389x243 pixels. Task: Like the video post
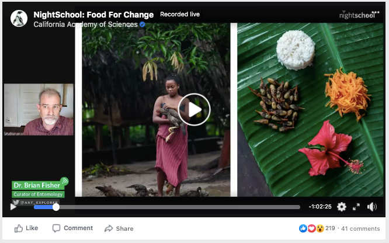[26, 228]
